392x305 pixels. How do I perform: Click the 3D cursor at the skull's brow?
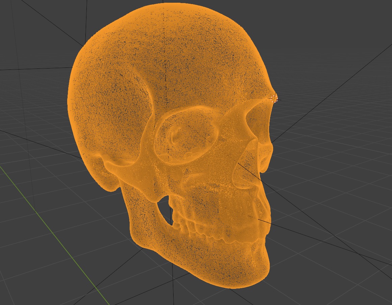(x=275, y=99)
